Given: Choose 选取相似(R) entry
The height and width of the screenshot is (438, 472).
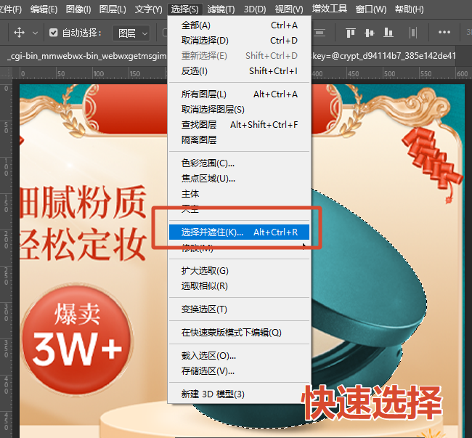Looking at the screenshot, I should click(240, 286).
